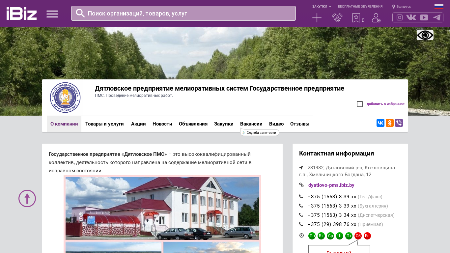Focus the organization search field

coord(183,14)
